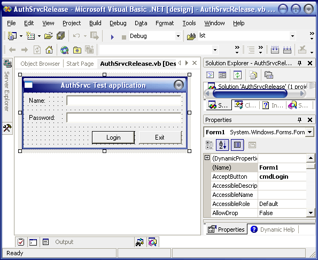Open the File menu

tap(11, 23)
